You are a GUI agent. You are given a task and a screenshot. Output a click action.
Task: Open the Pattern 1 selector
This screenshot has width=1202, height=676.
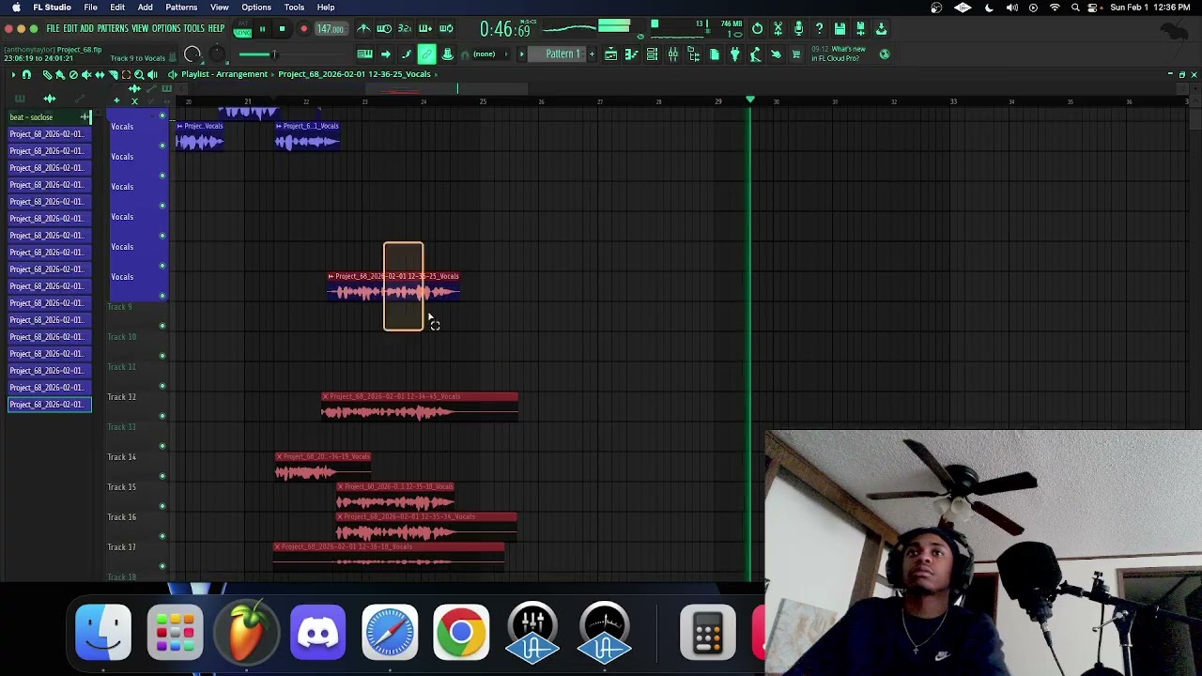(562, 54)
